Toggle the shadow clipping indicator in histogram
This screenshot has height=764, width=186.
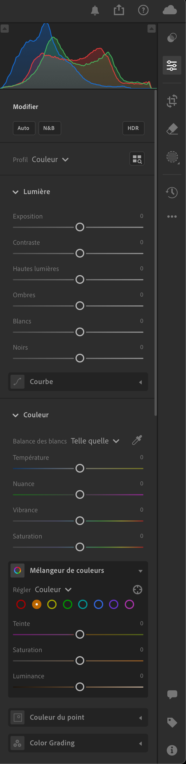pos(5,29)
